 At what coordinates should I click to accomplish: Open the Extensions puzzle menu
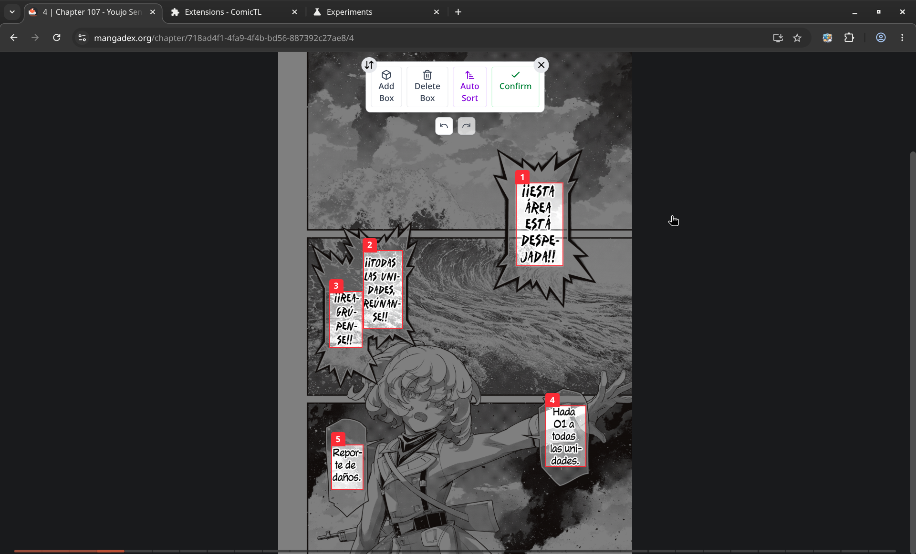[x=849, y=38]
